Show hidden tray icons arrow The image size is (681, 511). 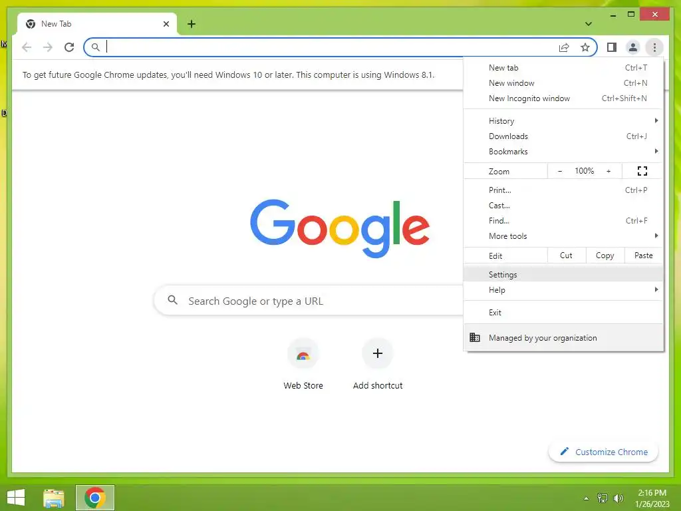point(587,498)
